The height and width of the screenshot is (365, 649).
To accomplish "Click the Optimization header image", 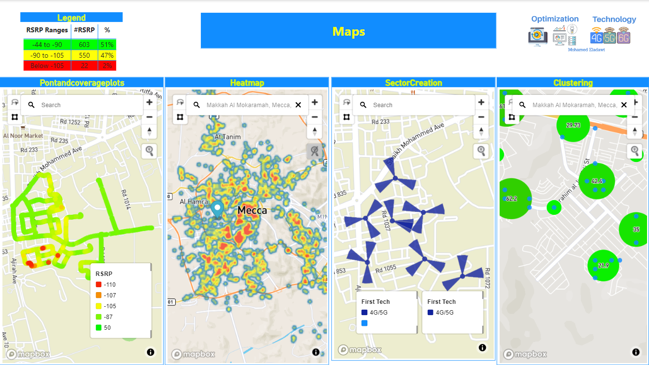I will (555, 32).
